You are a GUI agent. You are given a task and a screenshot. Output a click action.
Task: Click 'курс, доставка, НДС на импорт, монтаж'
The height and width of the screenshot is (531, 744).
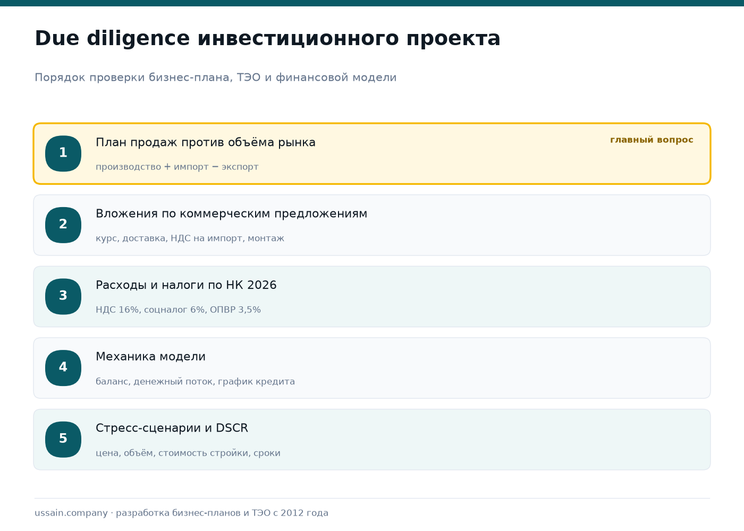190,238
